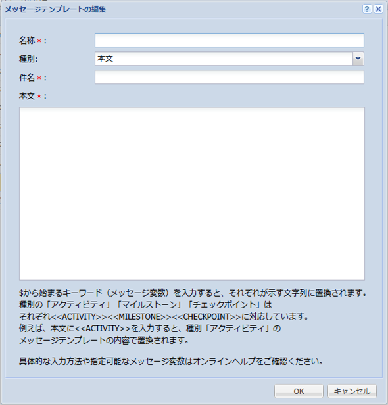Select the 種別 field label
388x405 pixels.
(x=28, y=59)
